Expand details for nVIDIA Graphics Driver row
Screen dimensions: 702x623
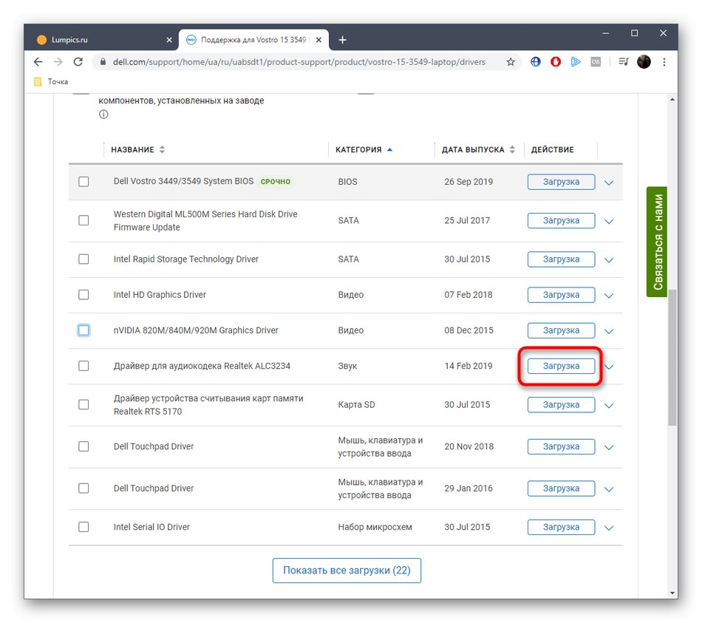[609, 331]
